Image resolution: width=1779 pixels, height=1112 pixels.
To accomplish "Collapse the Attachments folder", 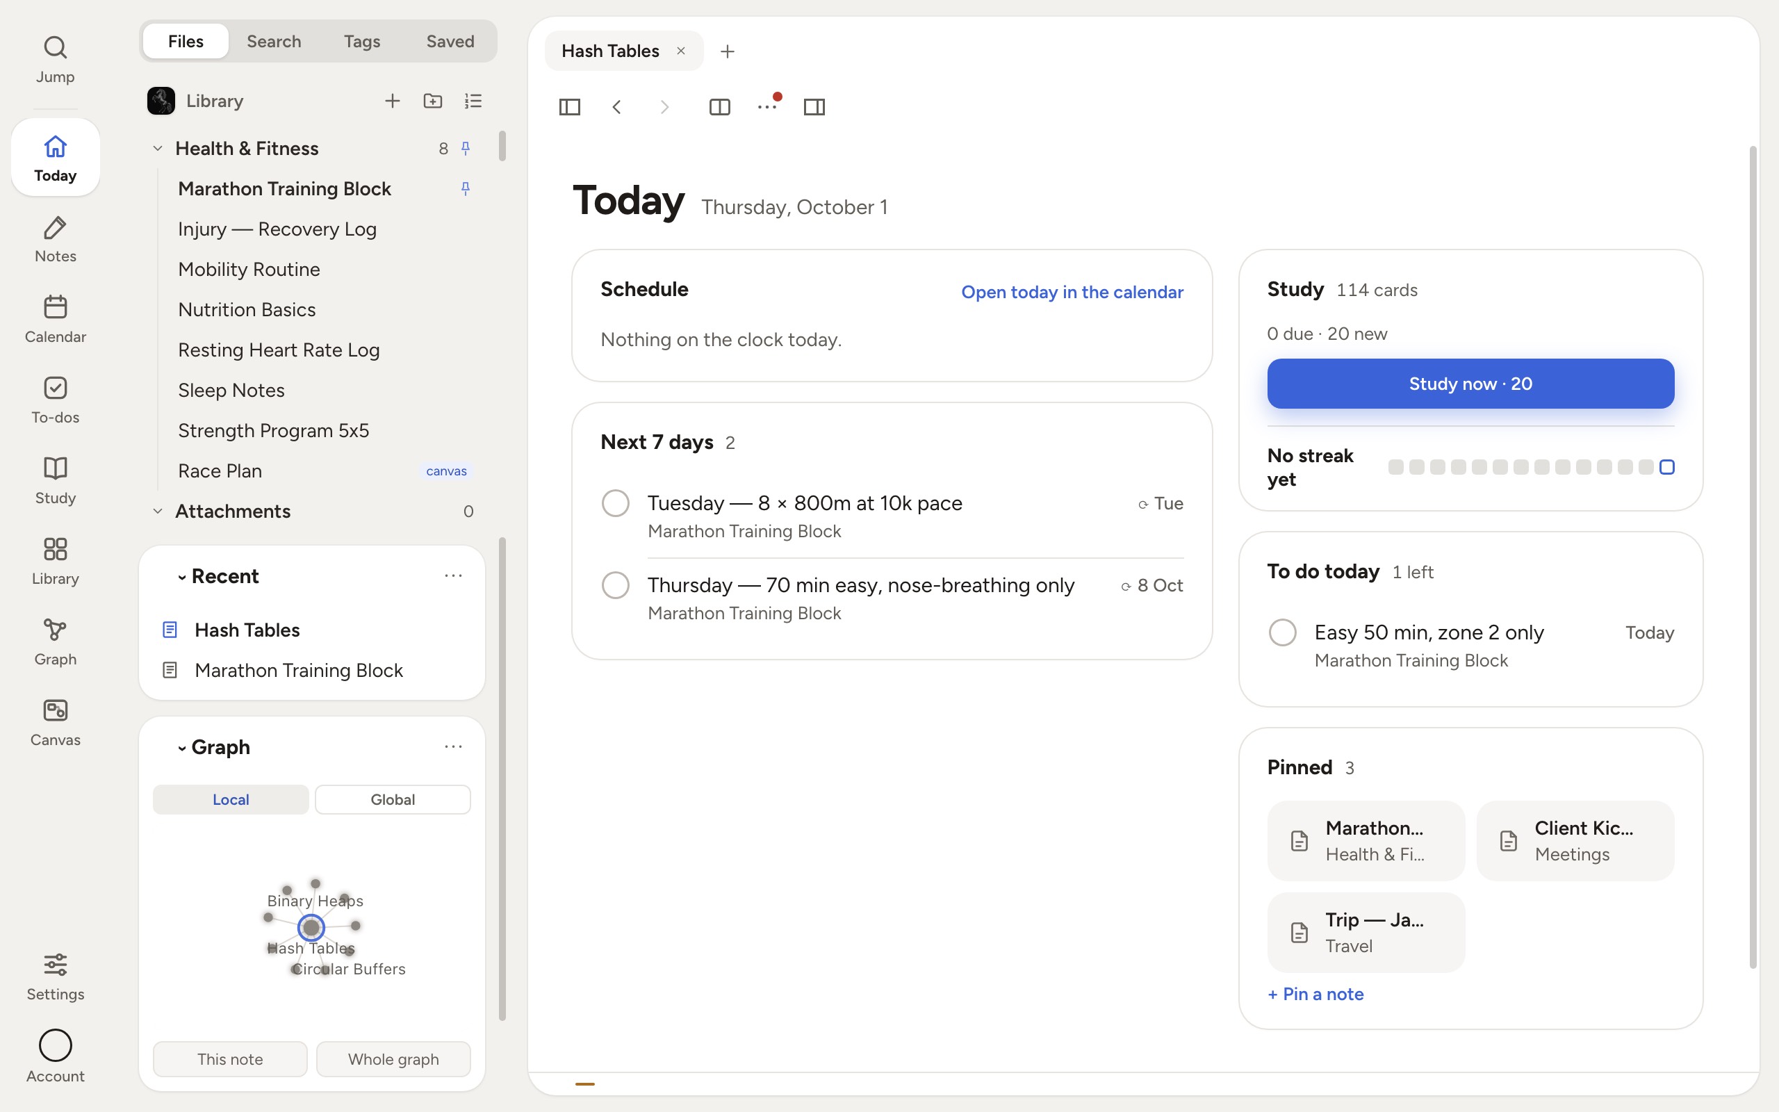I will click(157, 511).
